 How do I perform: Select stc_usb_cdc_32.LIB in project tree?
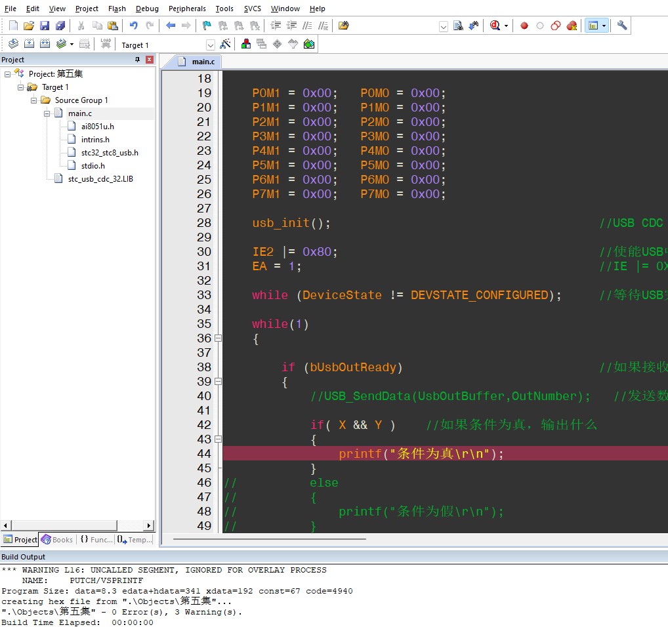100,178
